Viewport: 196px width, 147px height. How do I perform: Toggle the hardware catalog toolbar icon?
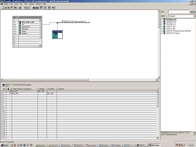click(x=41, y=8)
